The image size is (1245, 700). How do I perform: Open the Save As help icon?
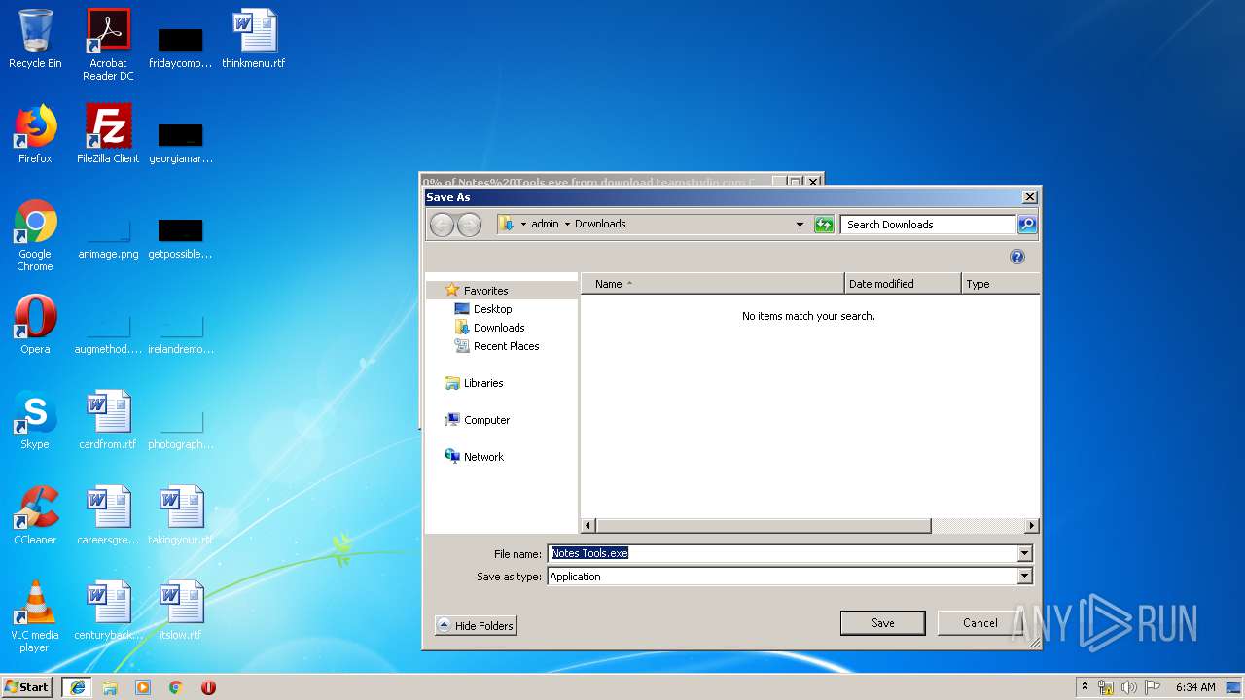(x=1017, y=257)
